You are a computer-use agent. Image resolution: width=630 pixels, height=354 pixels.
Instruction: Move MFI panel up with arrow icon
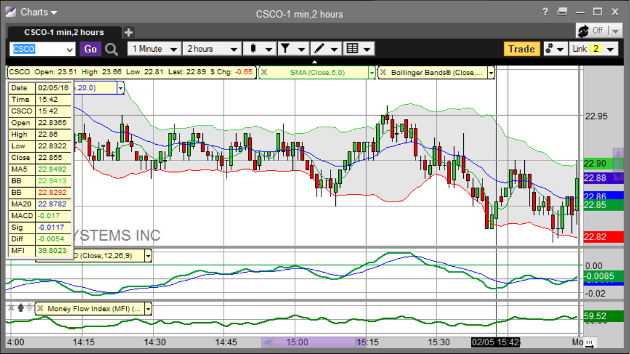20,308
